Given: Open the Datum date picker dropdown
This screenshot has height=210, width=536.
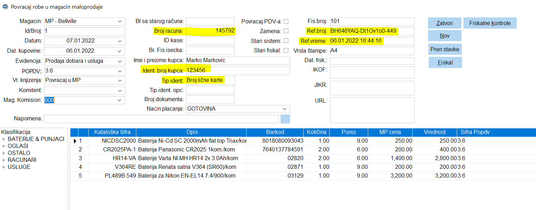Looking at the screenshot, I should (x=120, y=41).
